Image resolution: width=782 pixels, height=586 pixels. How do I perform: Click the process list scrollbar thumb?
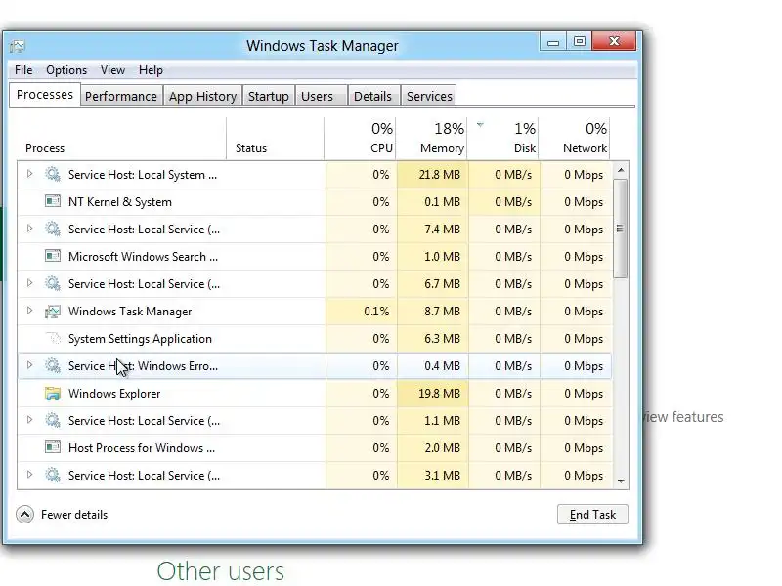point(621,229)
